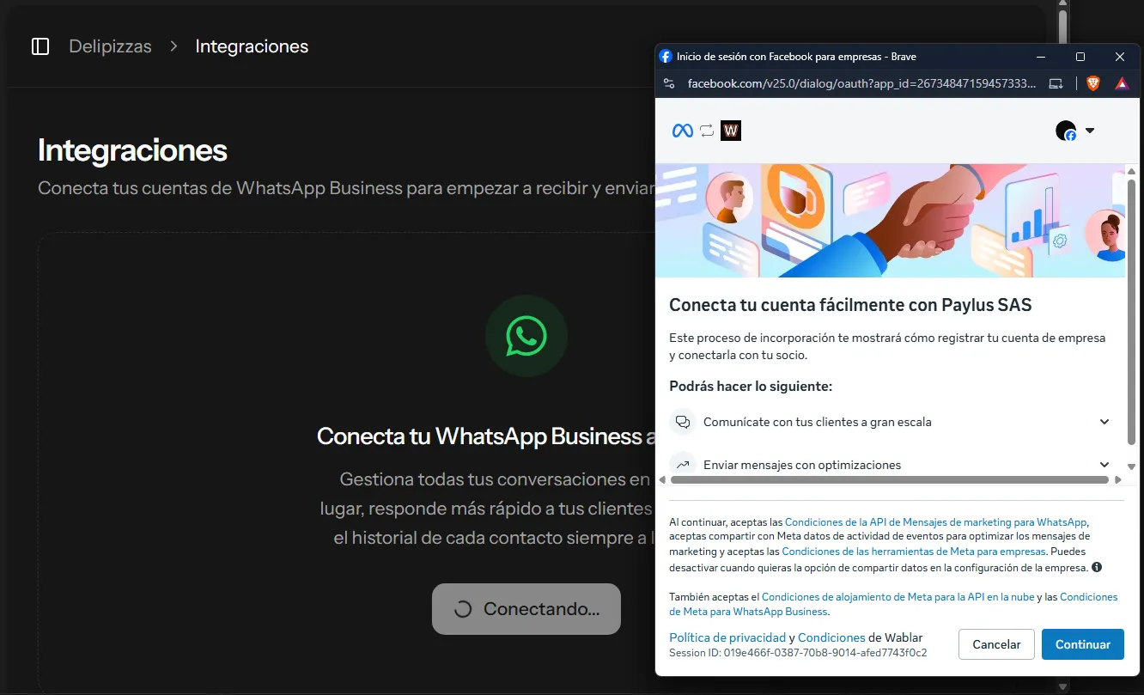The height and width of the screenshot is (695, 1144).
Task: Open the Política de privacidad link
Action: click(727, 637)
